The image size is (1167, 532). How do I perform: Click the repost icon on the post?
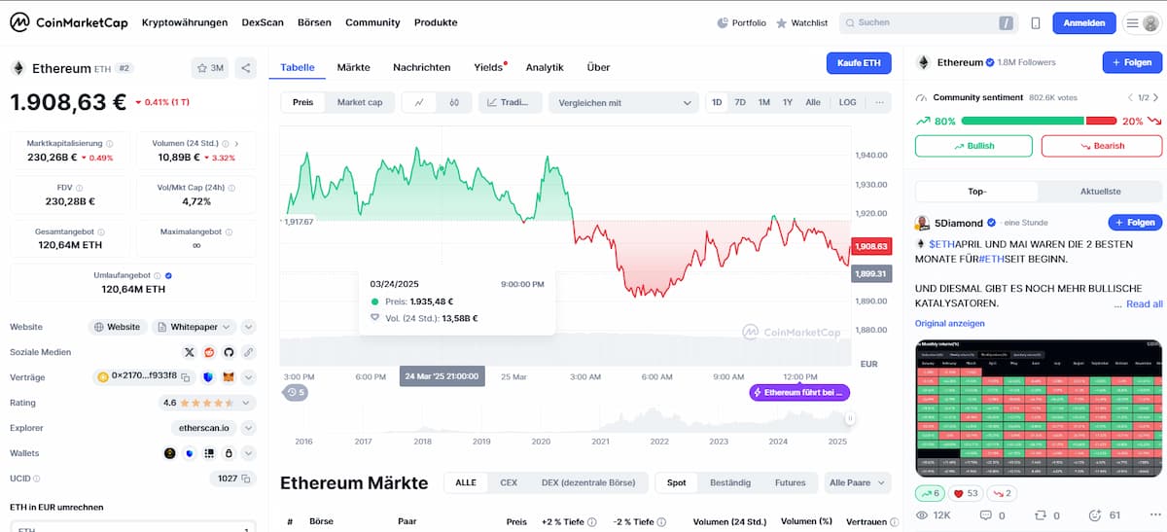(x=1042, y=515)
